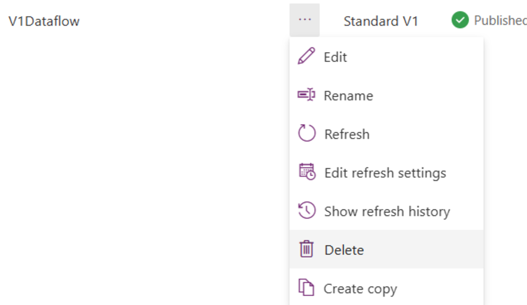Image resolution: width=527 pixels, height=305 pixels.
Task: Select the Edit pencil icon
Action: (x=308, y=57)
